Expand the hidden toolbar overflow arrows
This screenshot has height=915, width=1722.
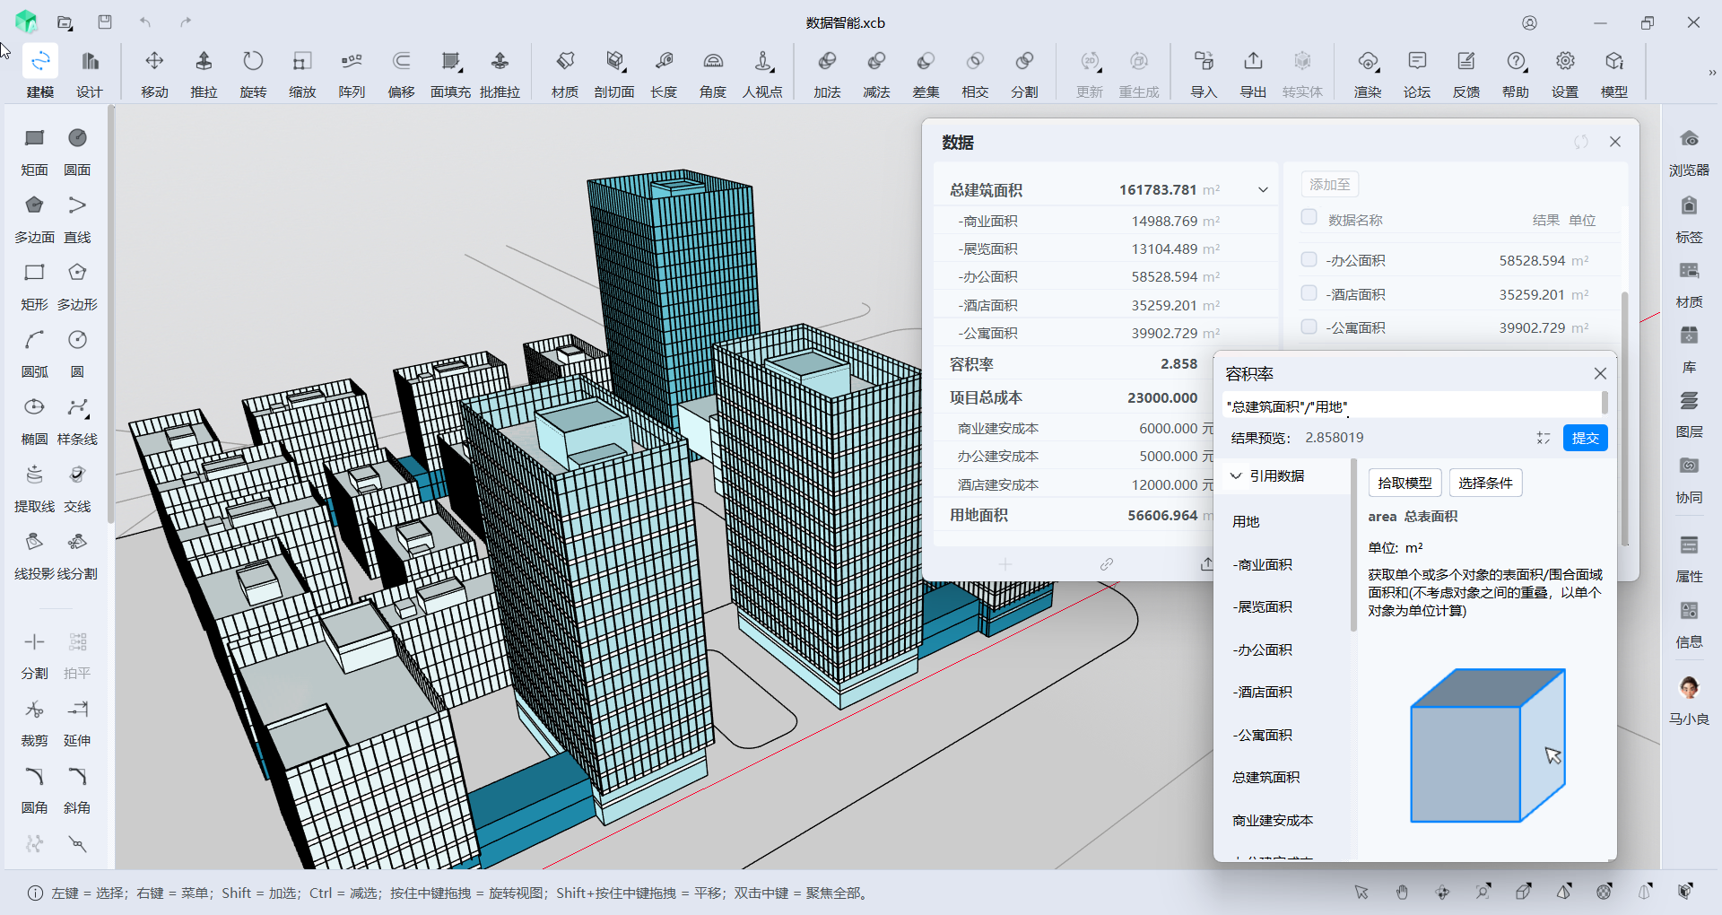tap(1711, 73)
